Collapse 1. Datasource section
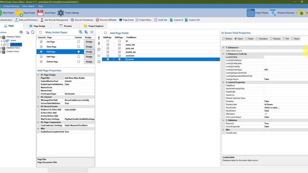The image size is (308, 173). pos(223,48)
